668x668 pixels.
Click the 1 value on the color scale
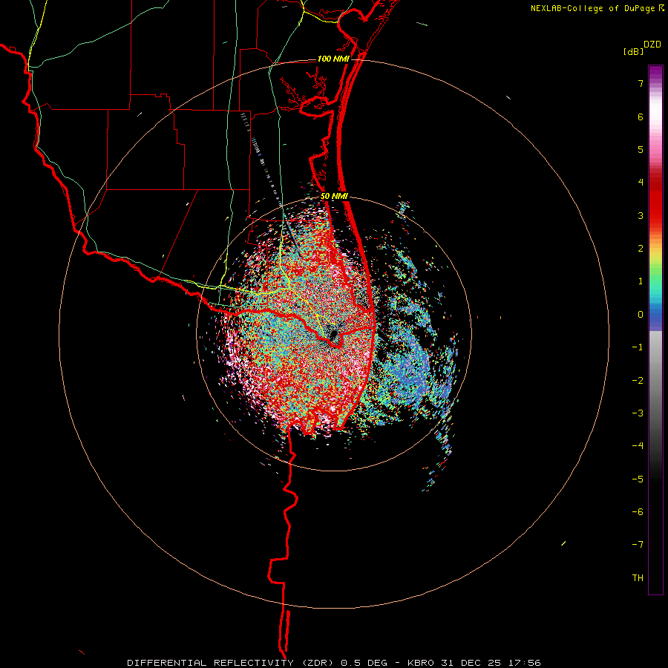(640, 281)
